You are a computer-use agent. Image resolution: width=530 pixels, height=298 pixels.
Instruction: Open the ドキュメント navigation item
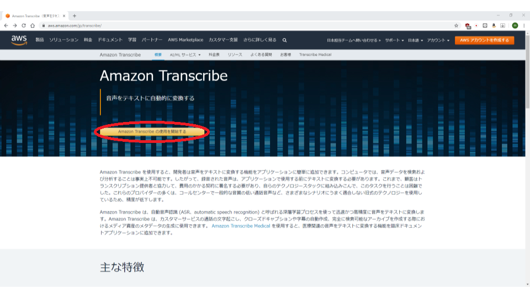click(110, 40)
